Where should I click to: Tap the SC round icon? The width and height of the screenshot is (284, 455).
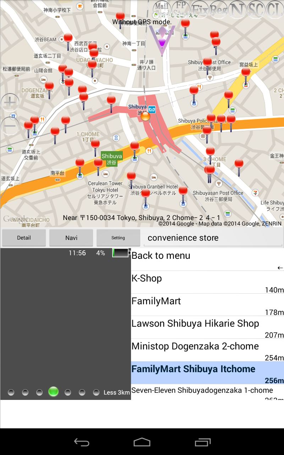pyautogui.click(x=256, y=10)
